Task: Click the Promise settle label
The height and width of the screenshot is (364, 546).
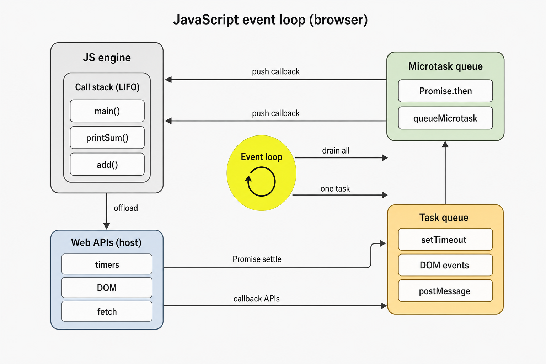Action: 257,259
